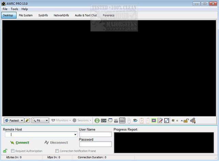Open the remote command prompt icon
The height and width of the screenshot is (161, 219).
tap(104, 121)
